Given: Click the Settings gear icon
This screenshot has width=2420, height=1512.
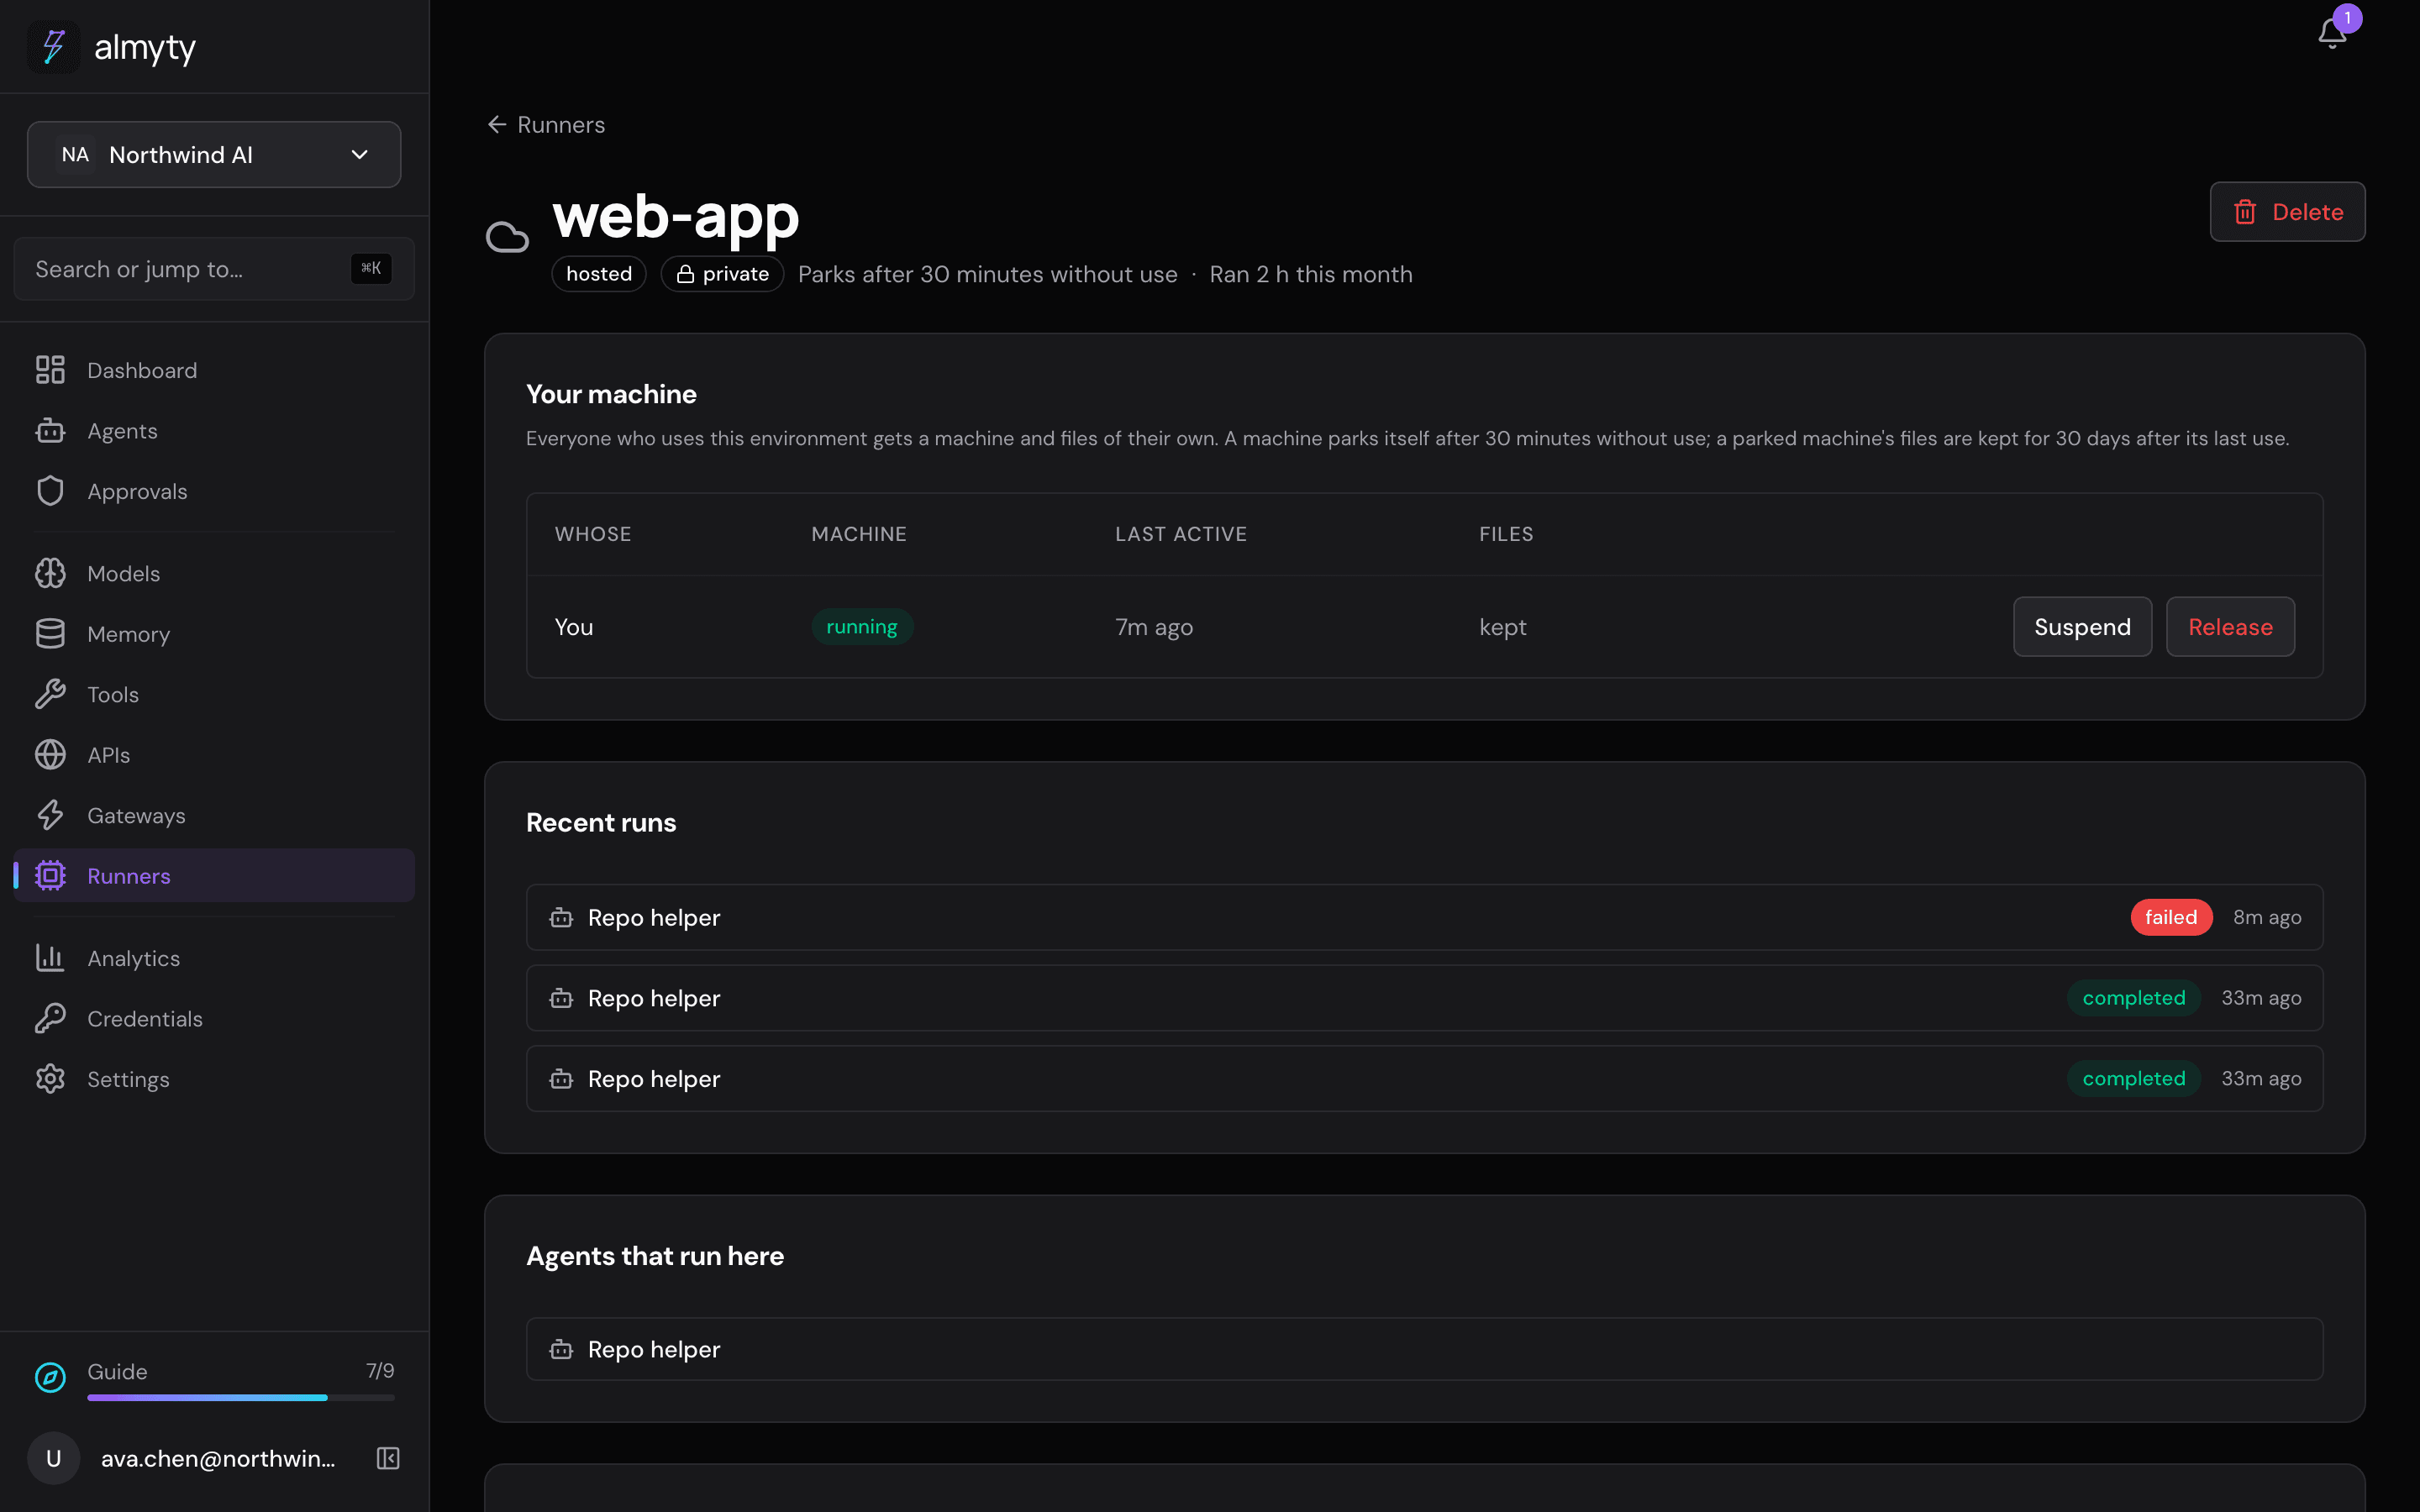Looking at the screenshot, I should coord(50,1079).
